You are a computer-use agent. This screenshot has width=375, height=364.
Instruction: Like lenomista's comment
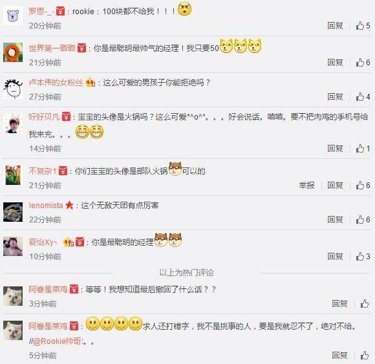tap(363, 220)
